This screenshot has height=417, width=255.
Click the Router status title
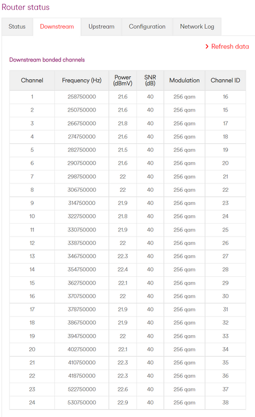pos(26,7)
